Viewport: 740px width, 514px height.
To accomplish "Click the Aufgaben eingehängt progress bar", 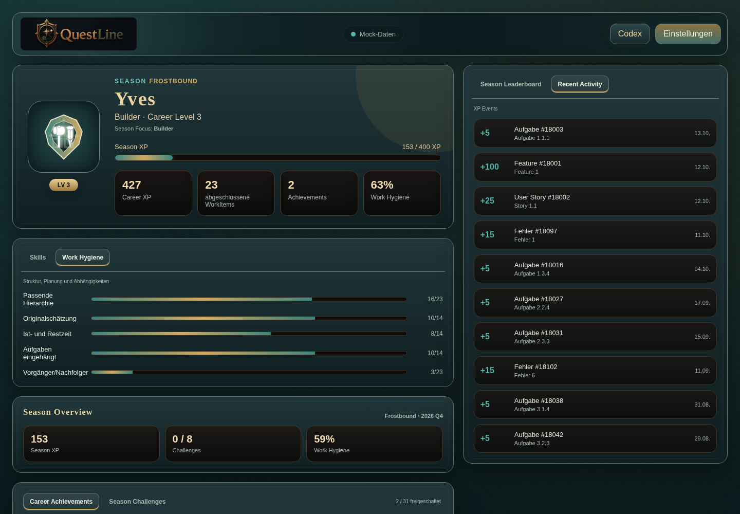I will [x=249, y=353].
